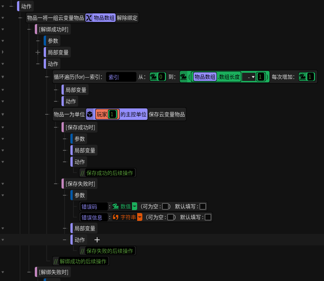Viewport: 324px width, 281px height.
Task: Click the comment slashes of 保存失败的后续操作
Action: click(x=82, y=251)
